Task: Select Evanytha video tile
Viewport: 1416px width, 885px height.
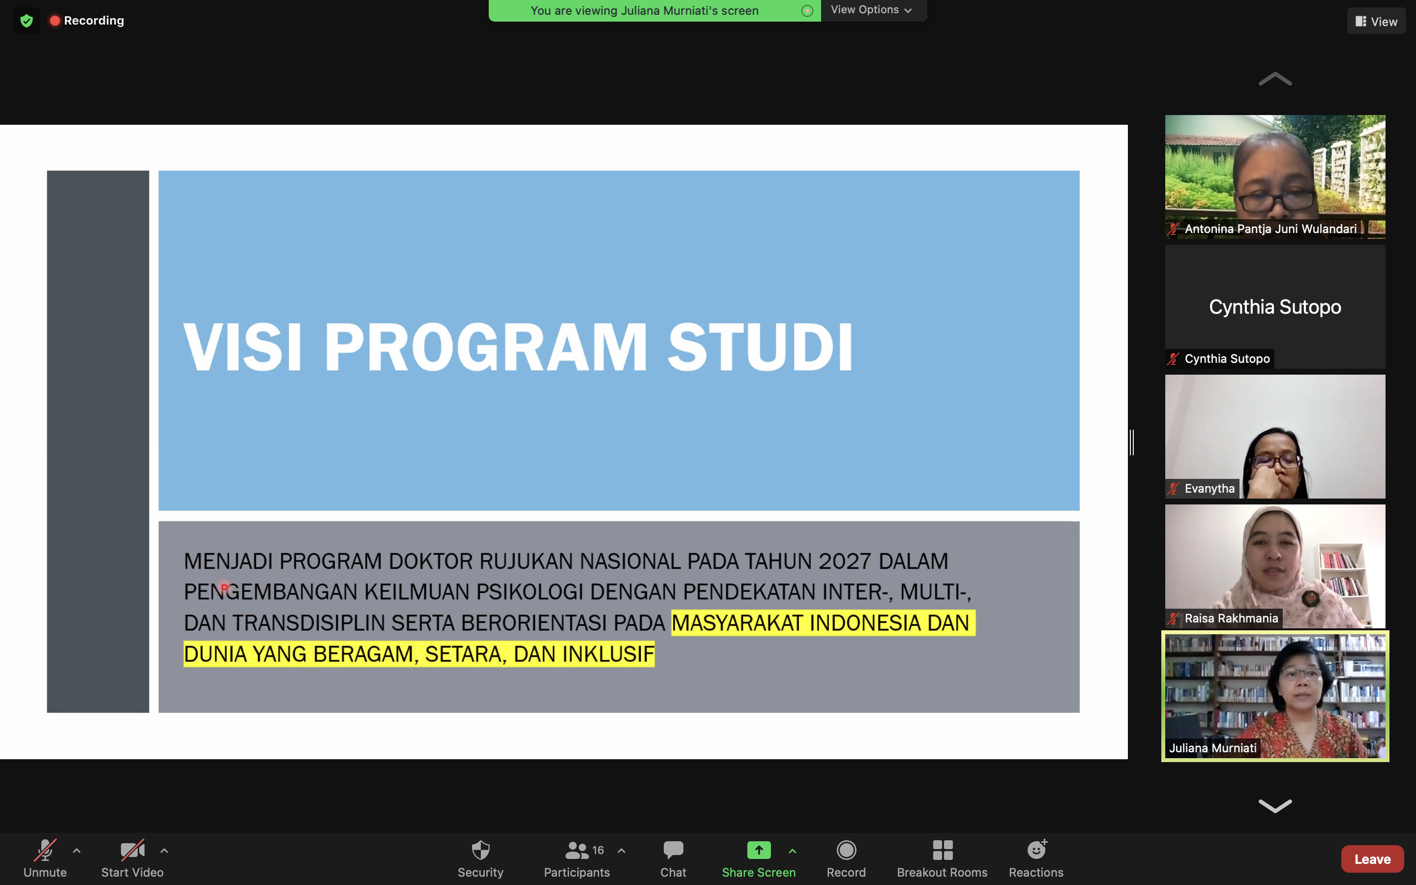Action: click(1275, 437)
